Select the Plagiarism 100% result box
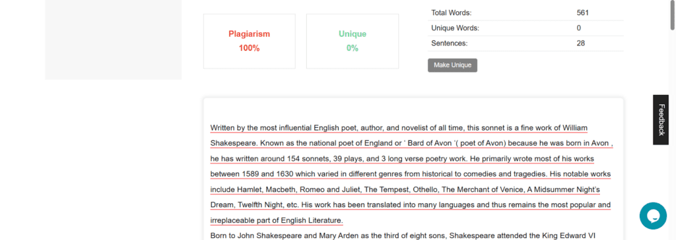 click(249, 41)
